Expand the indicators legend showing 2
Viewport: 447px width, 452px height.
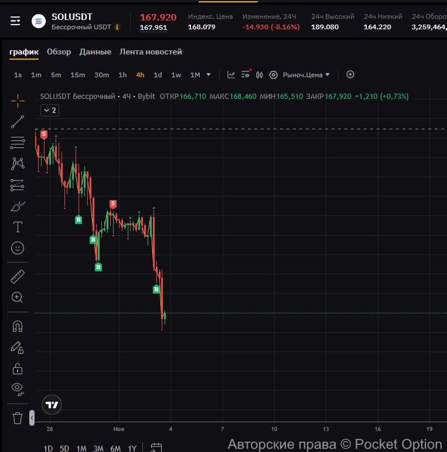coord(49,110)
